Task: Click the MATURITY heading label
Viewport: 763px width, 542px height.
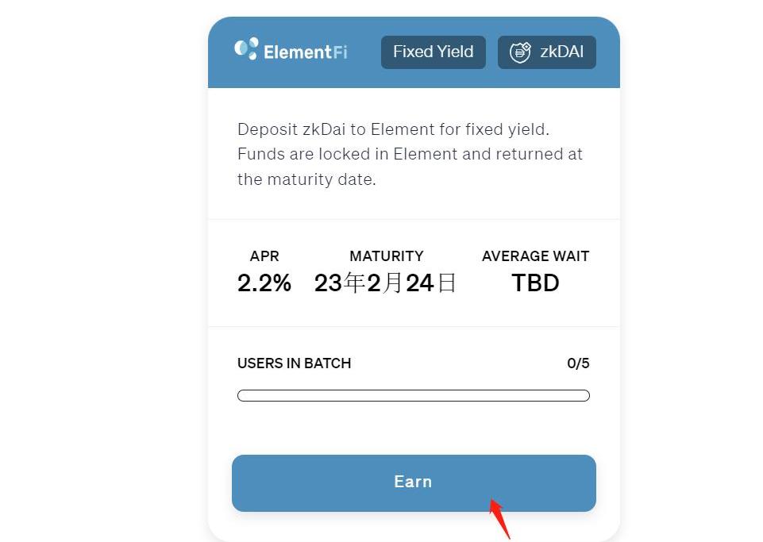Action: (387, 256)
